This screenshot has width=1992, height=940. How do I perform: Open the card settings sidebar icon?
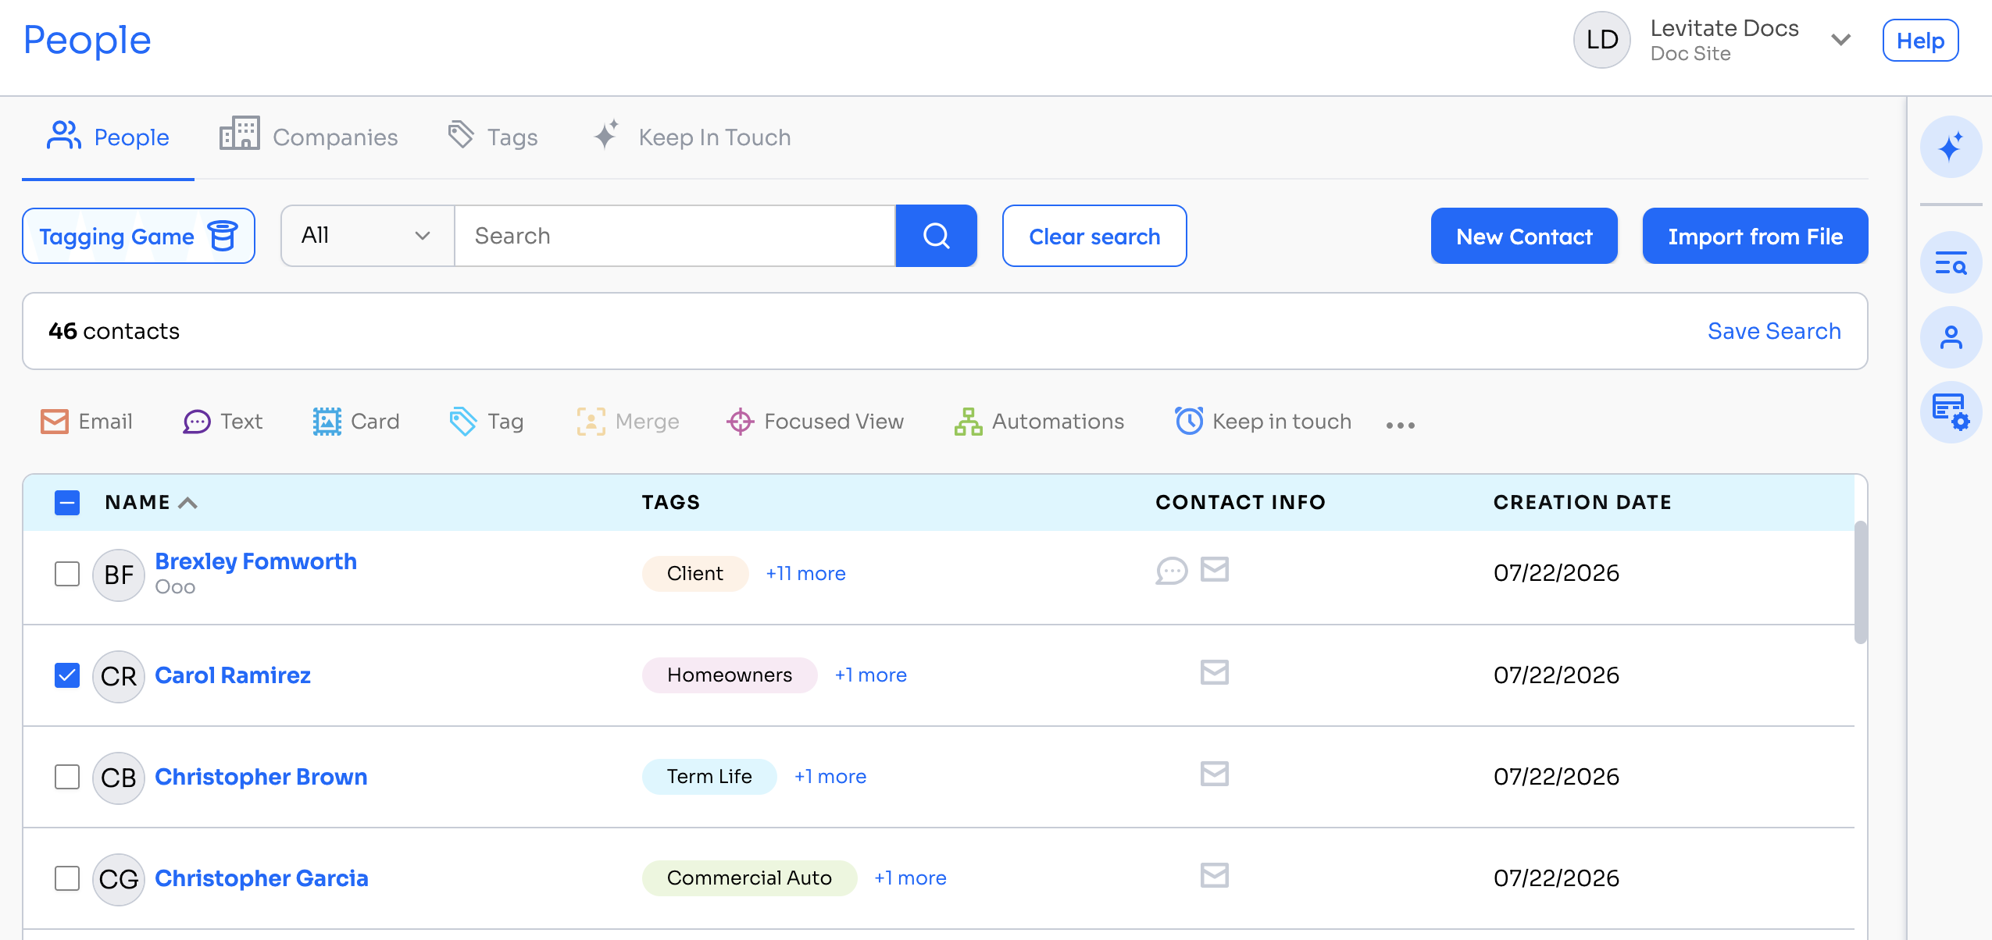pos(1951,411)
